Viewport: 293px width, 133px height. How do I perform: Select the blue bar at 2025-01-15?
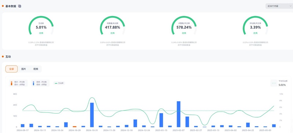pyautogui.click(x=161, y=120)
